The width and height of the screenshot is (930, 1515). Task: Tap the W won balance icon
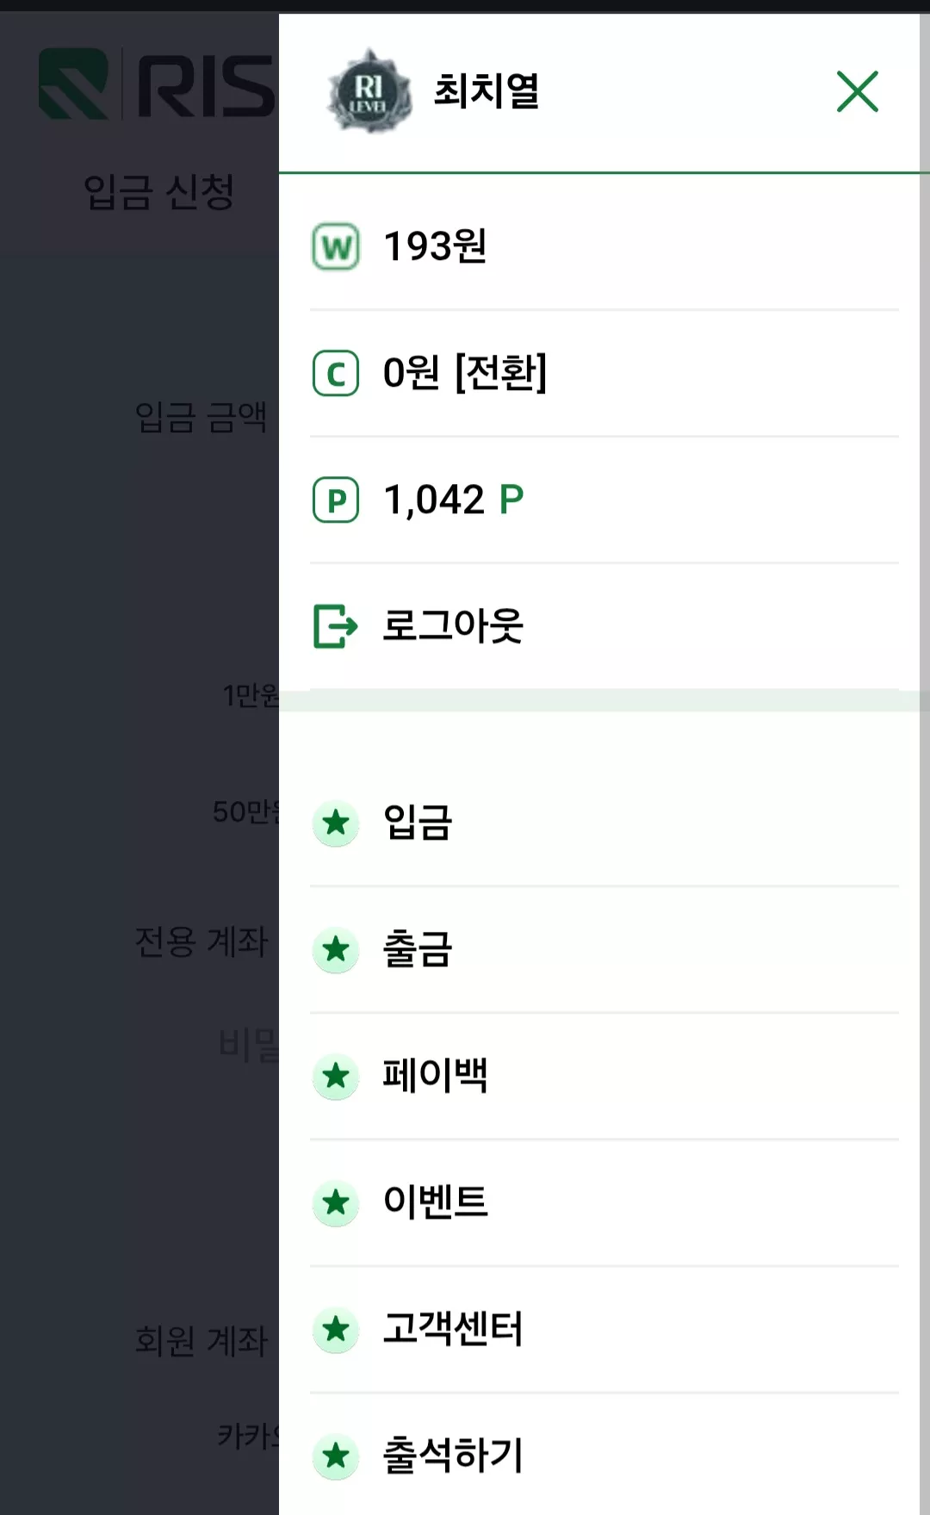click(336, 247)
